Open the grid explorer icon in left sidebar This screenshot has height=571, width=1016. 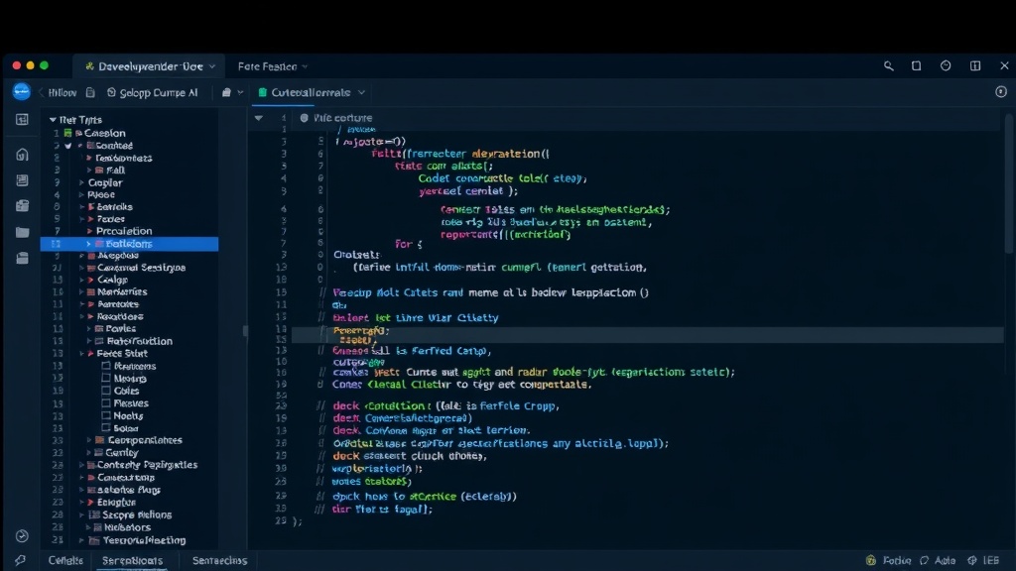point(22,120)
